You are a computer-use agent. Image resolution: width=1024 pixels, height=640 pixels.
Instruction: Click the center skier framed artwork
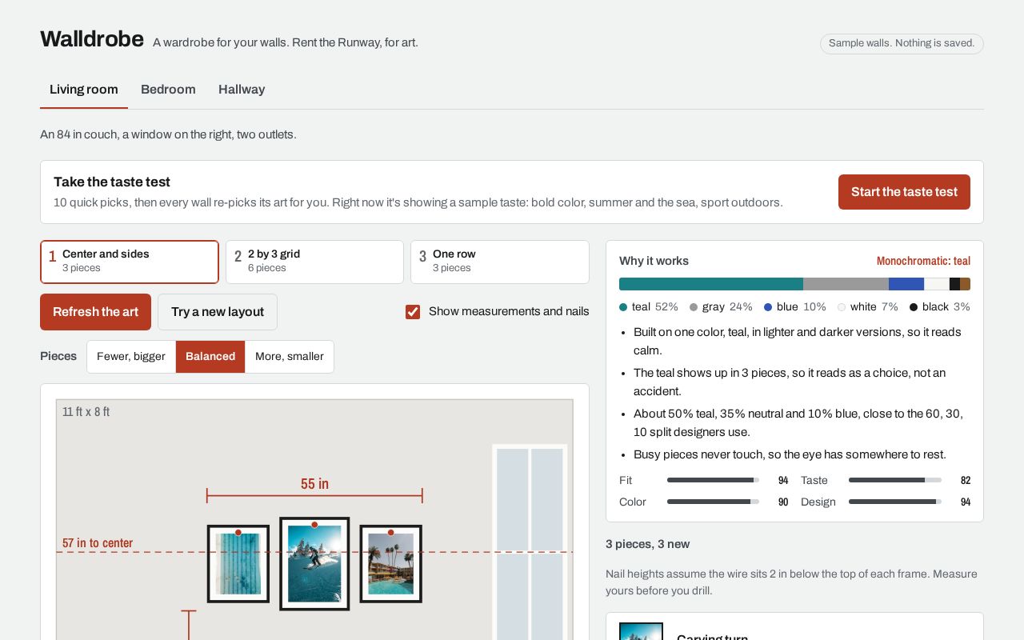314,564
